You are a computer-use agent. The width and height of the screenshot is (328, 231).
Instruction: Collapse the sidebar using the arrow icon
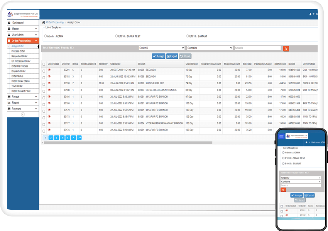(x=23, y=114)
